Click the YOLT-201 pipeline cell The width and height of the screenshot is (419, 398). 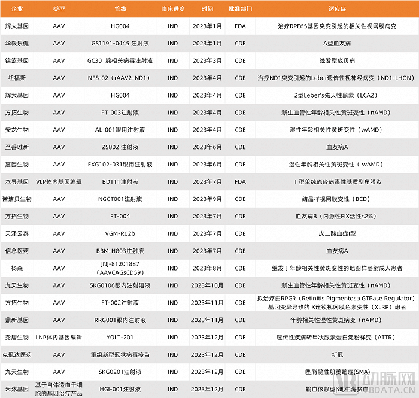(120, 337)
